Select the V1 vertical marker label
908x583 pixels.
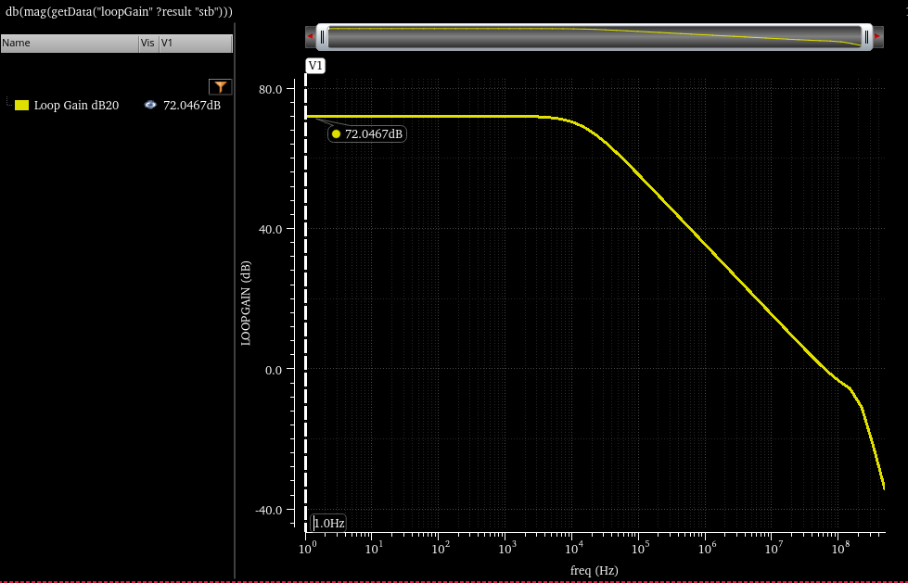pyautogui.click(x=315, y=66)
